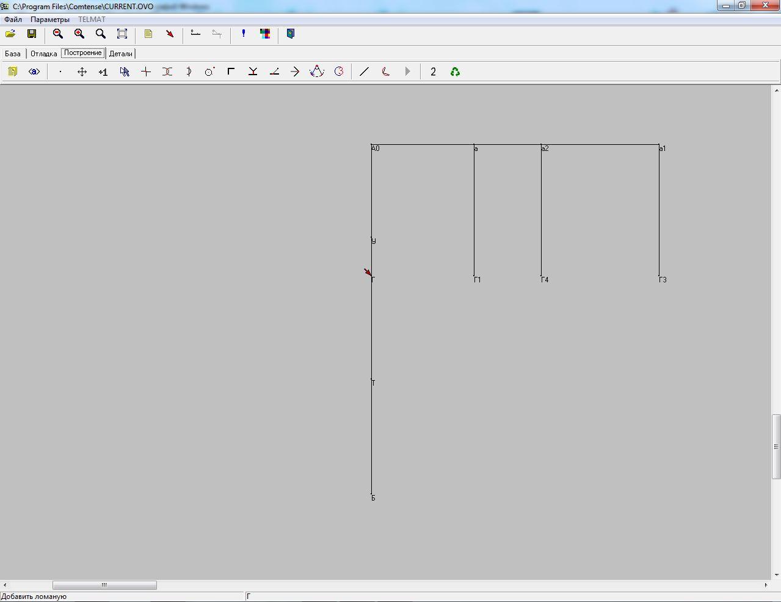
Task: Click the status bar field showing Г
Action: pyautogui.click(x=513, y=596)
